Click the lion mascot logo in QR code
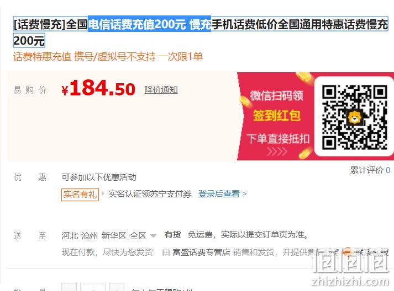The height and width of the screenshot is (291, 394). pos(354,117)
